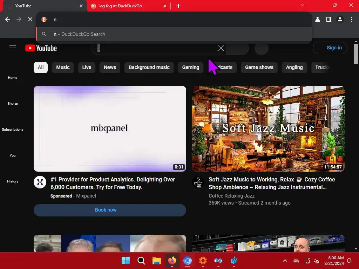Clear the YouTube search box with X
Image resolution: width=359 pixels, height=269 pixels.
pos(221,48)
